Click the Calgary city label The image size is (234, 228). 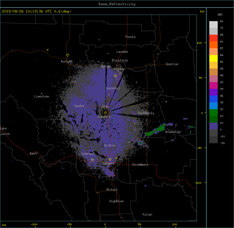pos(109,163)
